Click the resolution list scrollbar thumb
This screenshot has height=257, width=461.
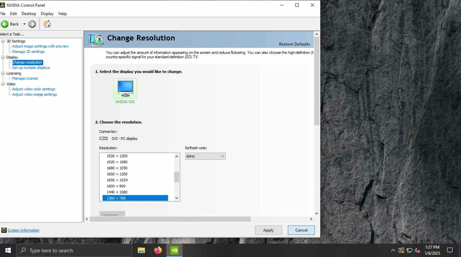(177, 177)
